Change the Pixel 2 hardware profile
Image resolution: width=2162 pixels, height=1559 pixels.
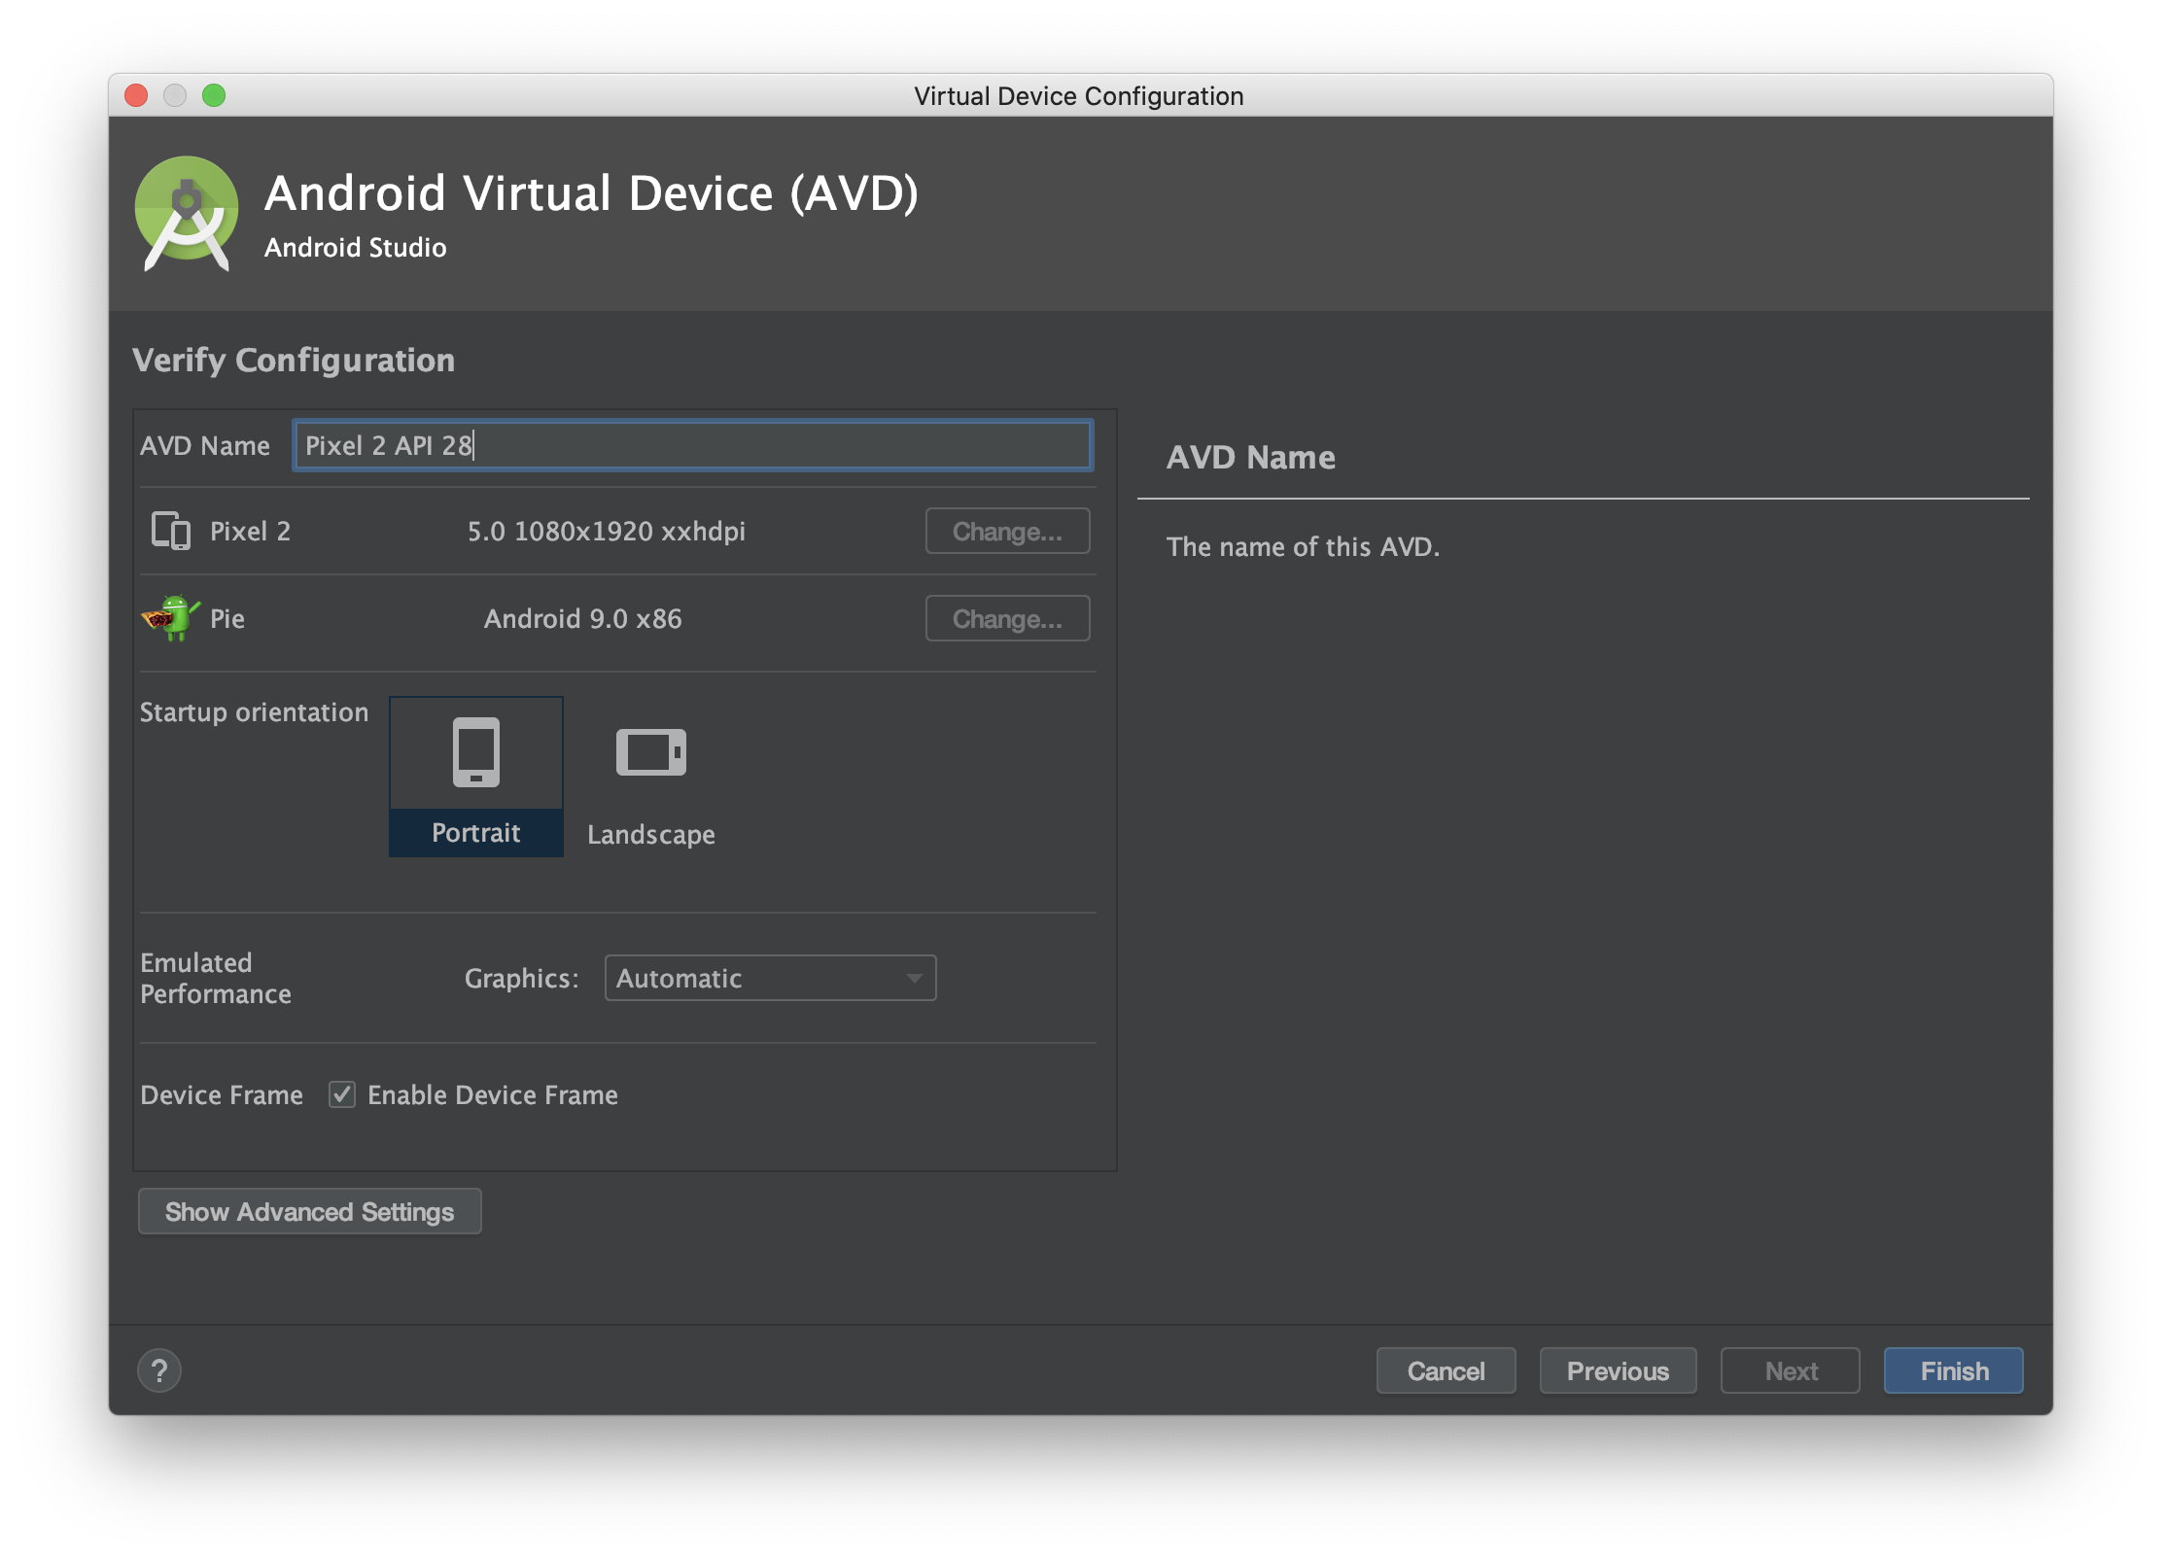[1007, 531]
